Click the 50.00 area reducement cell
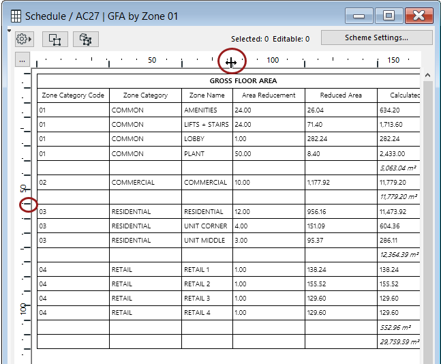The width and height of the screenshot is (441, 364). pos(269,153)
